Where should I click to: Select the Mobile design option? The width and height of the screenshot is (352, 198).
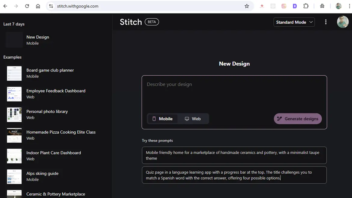tap(162, 119)
